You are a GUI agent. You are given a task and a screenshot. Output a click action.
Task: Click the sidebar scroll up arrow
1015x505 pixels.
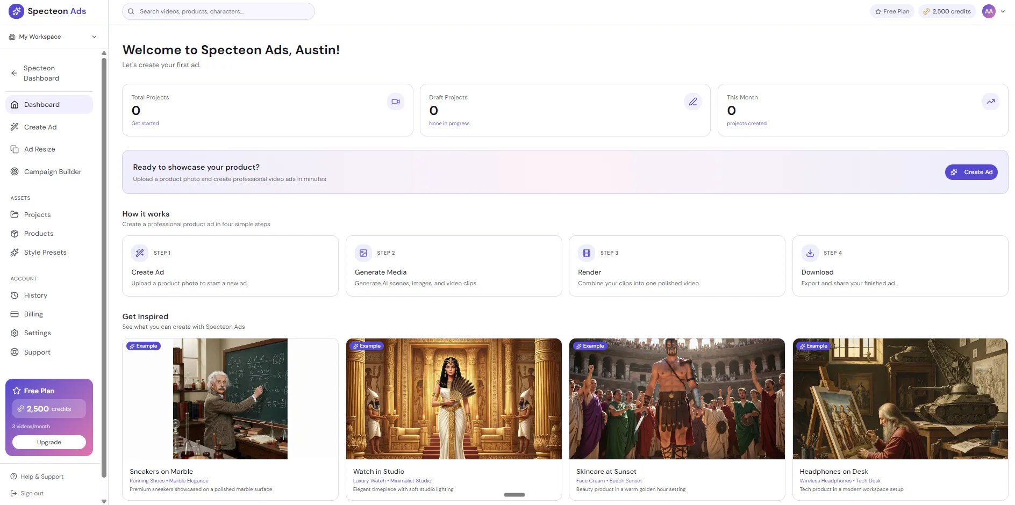pos(104,53)
